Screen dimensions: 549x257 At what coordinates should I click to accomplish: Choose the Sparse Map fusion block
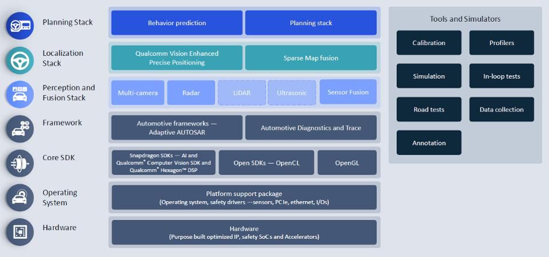(x=311, y=58)
